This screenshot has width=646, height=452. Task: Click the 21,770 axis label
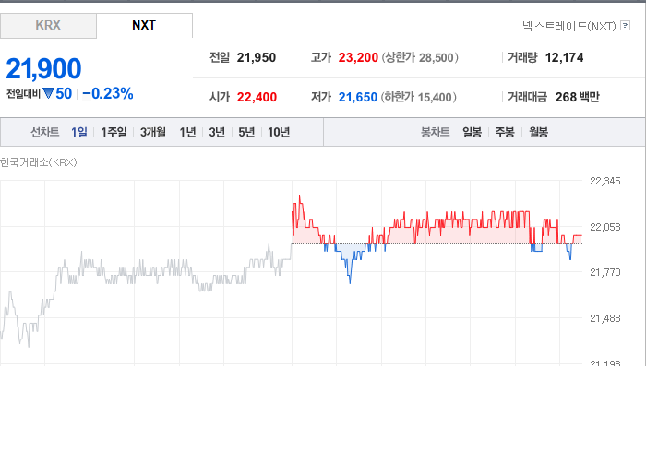604,272
